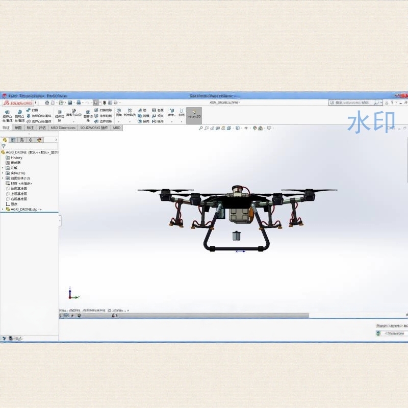Switch to the 草图 sketch tab
The height and width of the screenshot is (408, 408).
coord(18,128)
